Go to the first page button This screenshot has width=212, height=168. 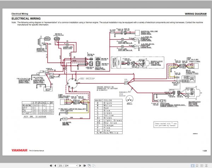51,166
